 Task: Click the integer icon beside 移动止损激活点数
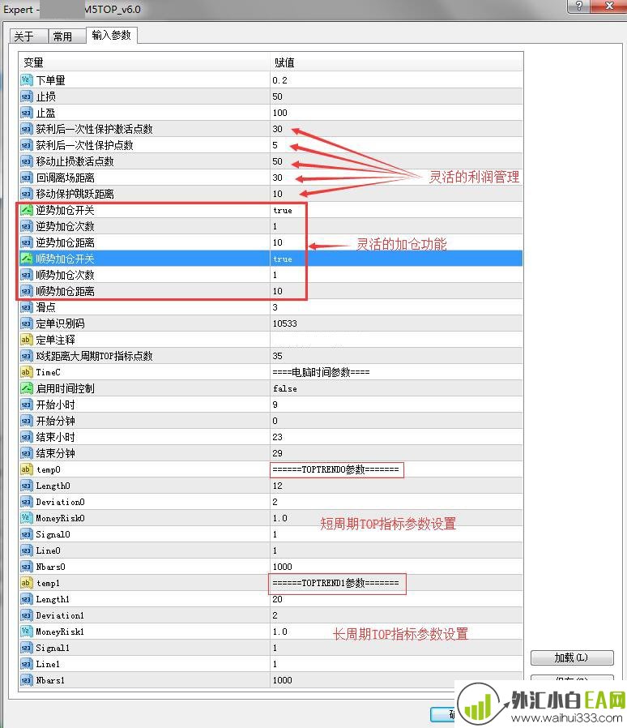click(27, 161)
